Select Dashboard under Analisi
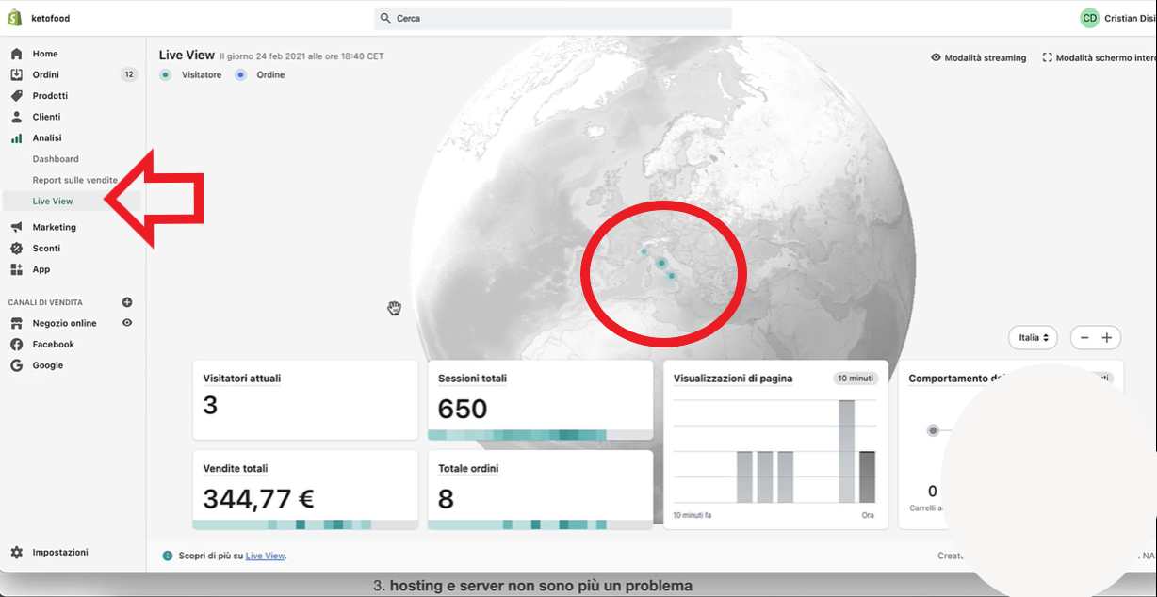Image resolution: width=1157 pixels, height=597 pixels. click(x=56, y=159)
